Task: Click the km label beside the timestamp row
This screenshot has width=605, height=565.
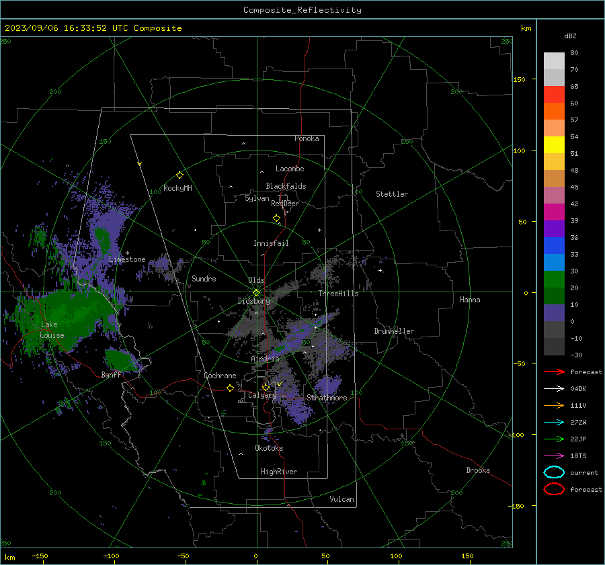Action: click(x=526, y=28)
